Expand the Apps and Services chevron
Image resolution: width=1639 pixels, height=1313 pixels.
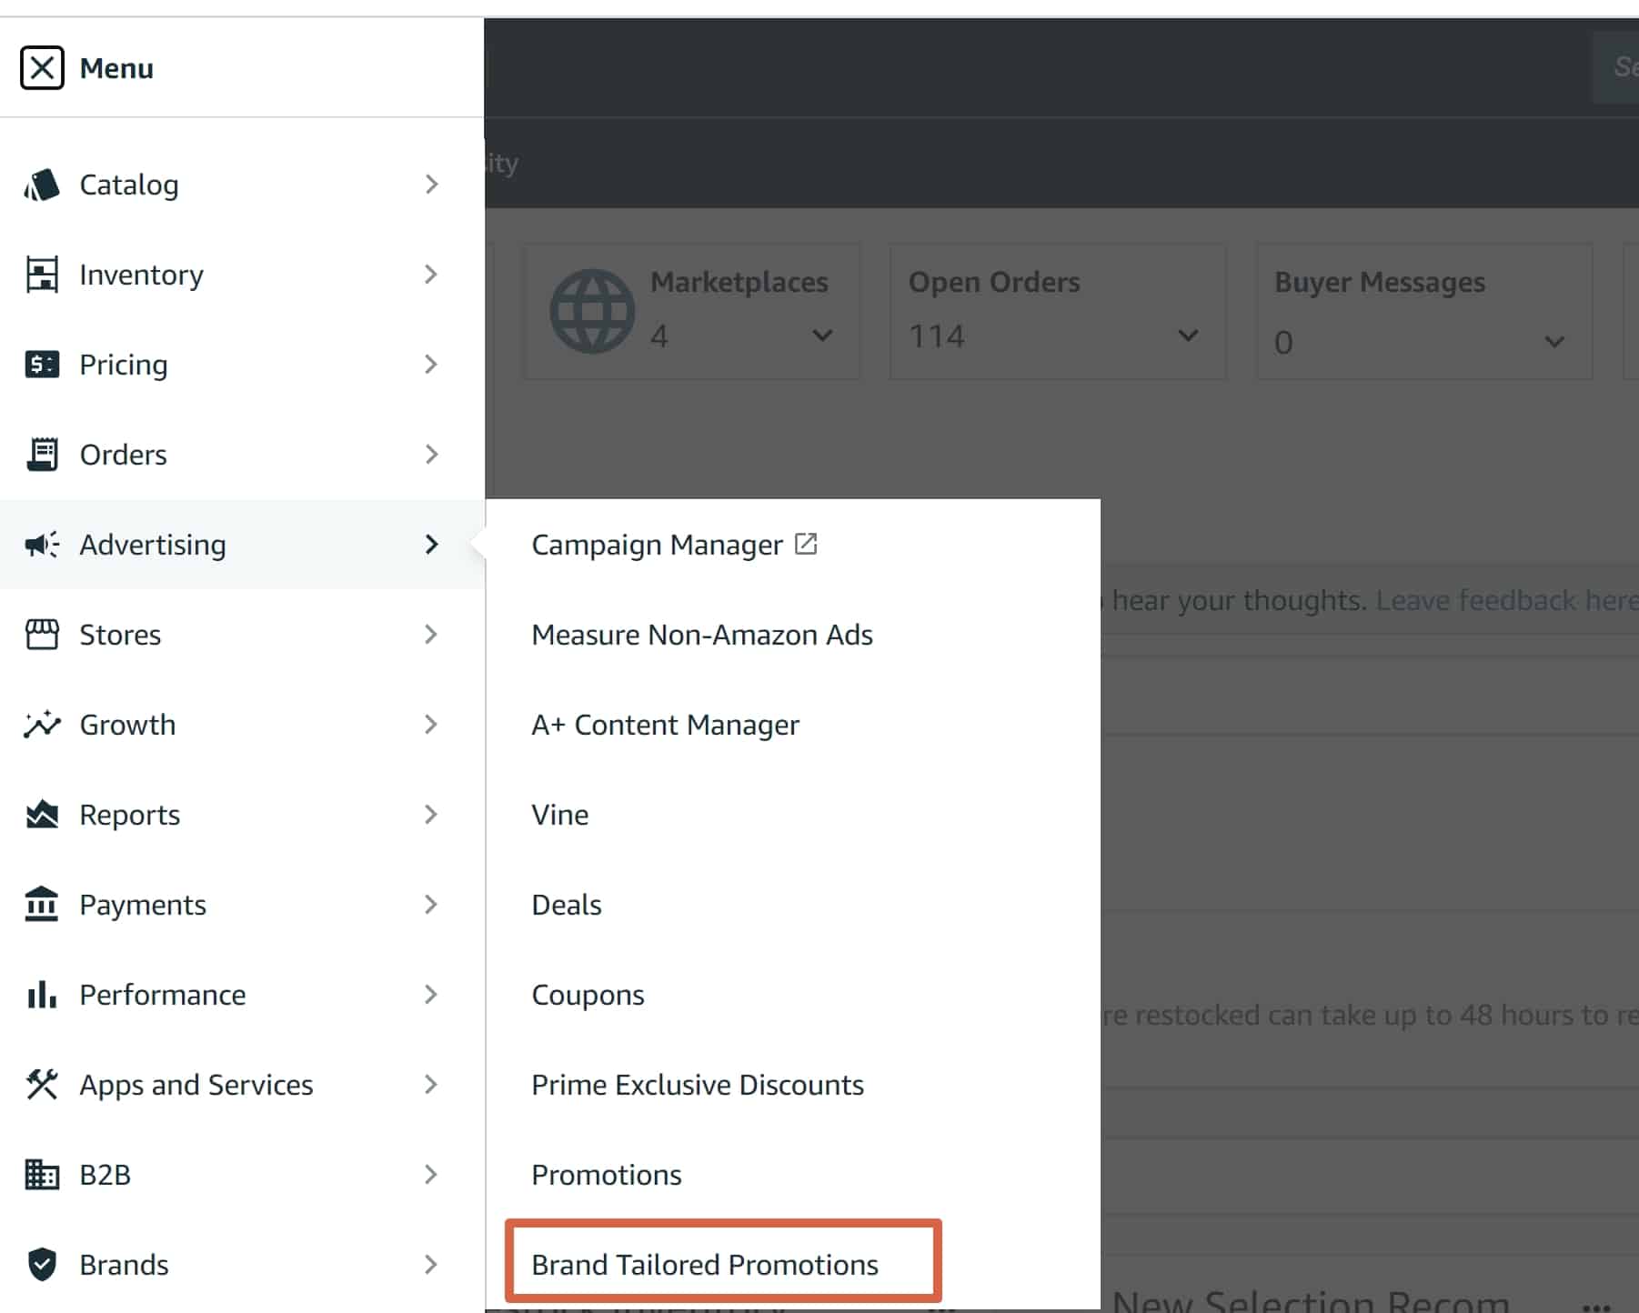tap(431, 1085)
